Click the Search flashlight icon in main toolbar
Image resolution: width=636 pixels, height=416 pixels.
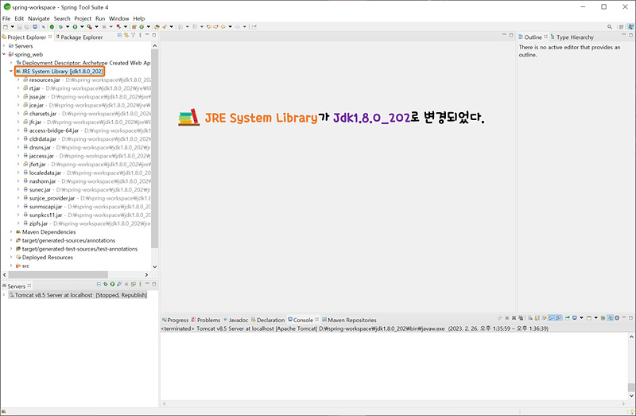[x=165, y=27]
